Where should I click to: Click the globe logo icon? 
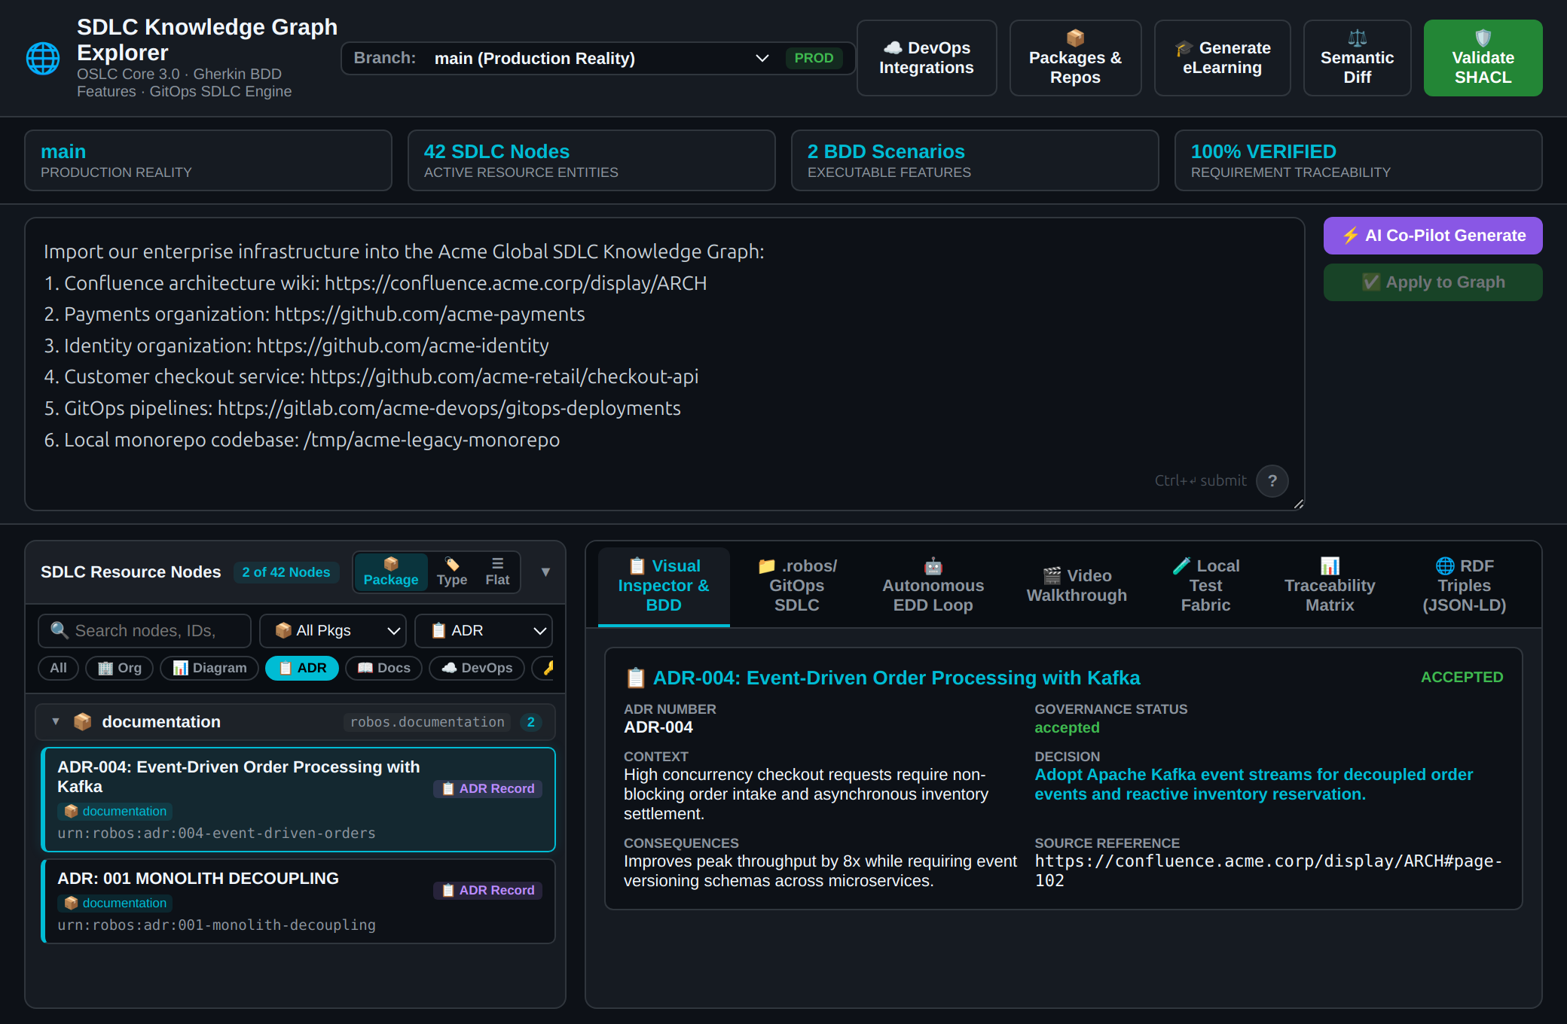click(43, 59)
